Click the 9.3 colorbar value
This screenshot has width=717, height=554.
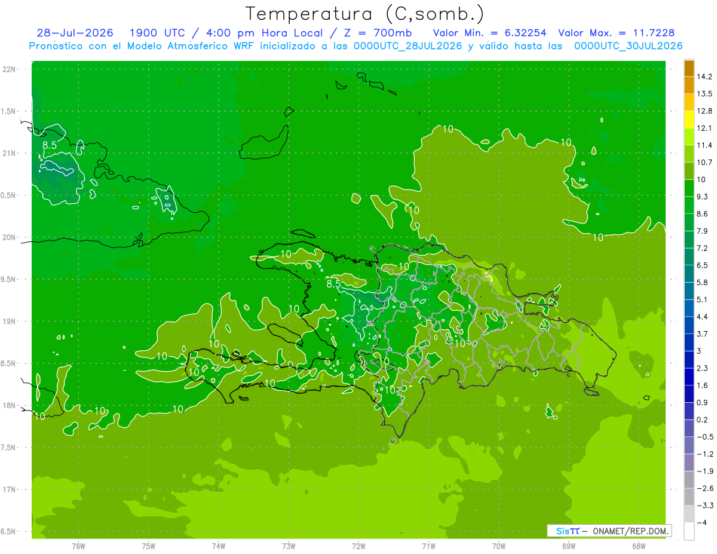pos(702,197)
